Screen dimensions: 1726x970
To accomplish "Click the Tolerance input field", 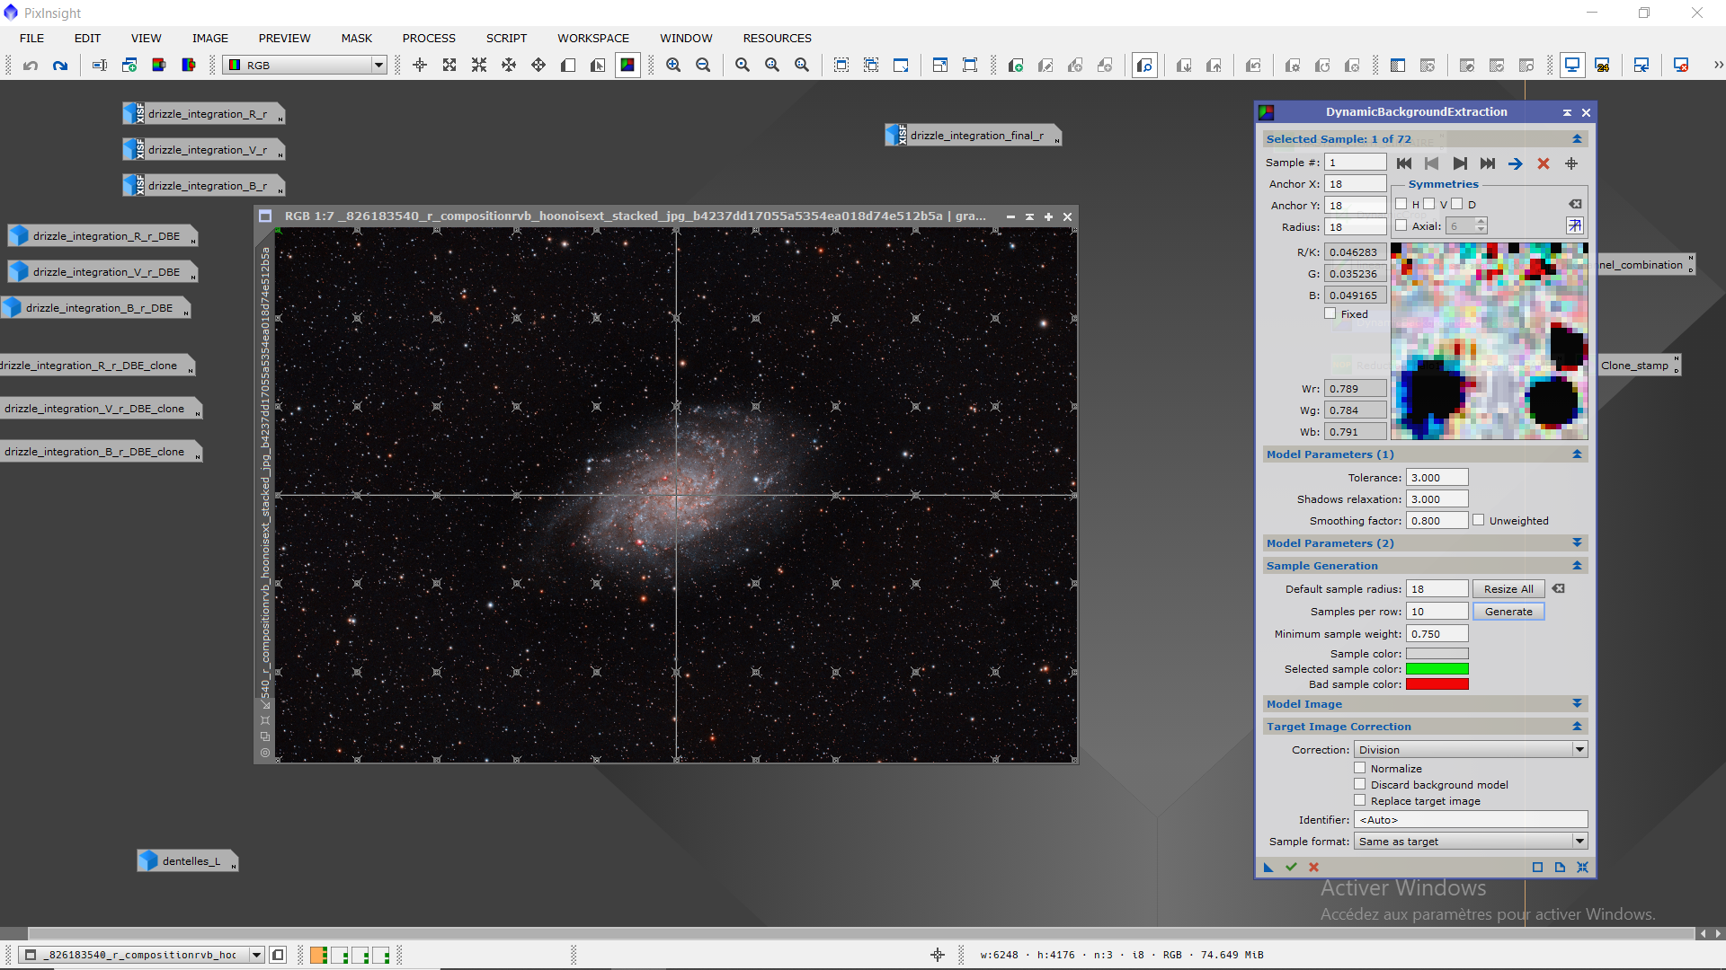I will pyautogui.click(x=1437, y=478).
